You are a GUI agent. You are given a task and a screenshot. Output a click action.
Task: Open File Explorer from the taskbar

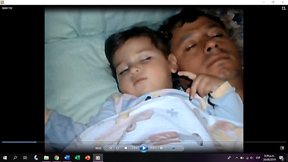(x=46, y=157)
